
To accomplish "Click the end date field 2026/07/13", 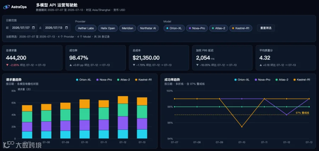I will pyautogui.click(x=57, y=28).
